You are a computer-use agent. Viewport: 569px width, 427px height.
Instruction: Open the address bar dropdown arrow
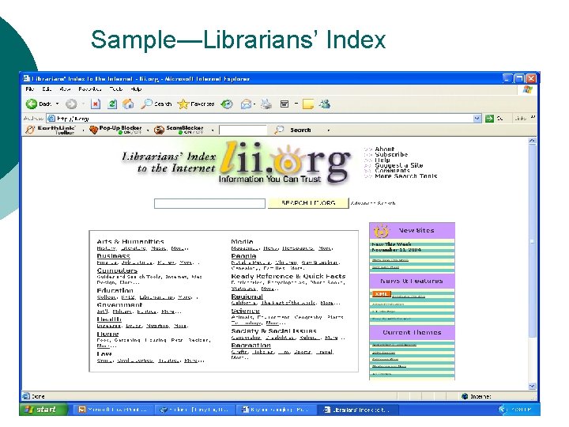pyautogui.click(x=477, y=119)
